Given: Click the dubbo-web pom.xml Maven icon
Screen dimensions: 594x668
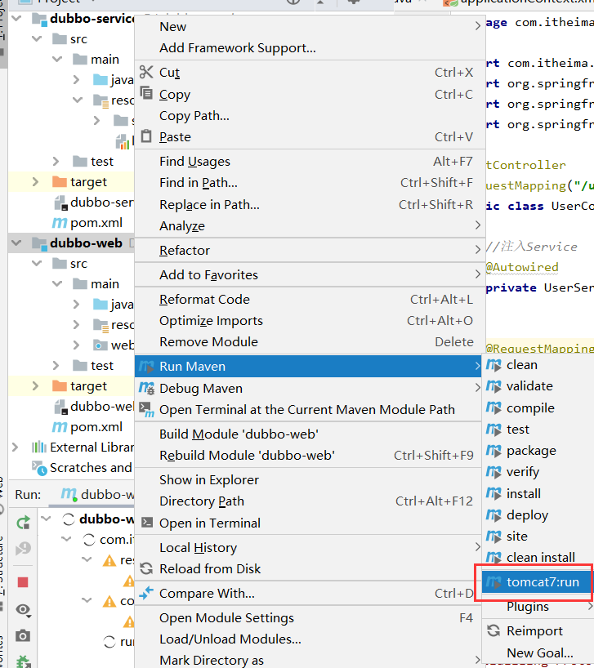Looking at the screenshot, I should coord(59,426).
